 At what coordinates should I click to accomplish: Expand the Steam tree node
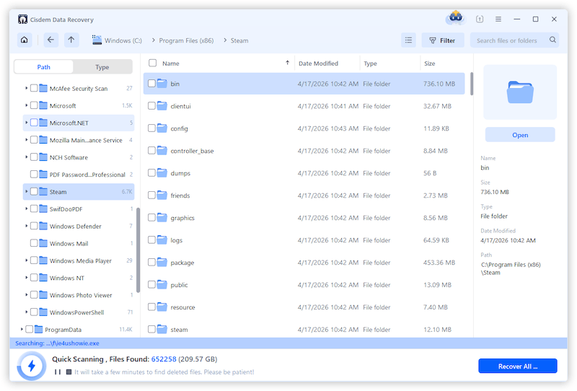pyautogui.click(x=26, y=191)
